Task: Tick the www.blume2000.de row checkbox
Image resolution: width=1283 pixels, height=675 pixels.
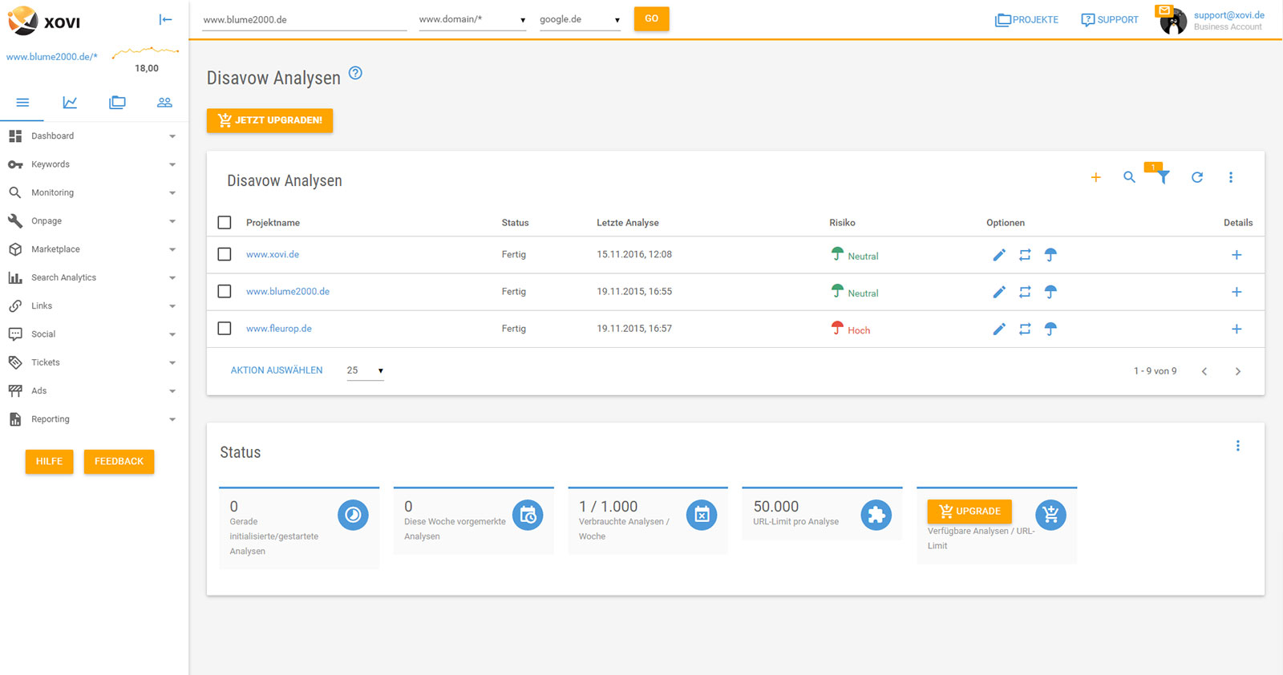Action: click(225, 291)
